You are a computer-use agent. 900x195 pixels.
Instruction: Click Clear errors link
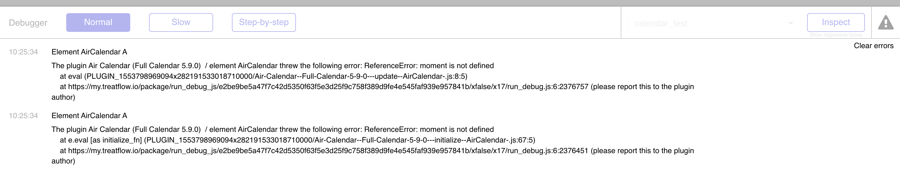pyautogui.click(x=873, y=46)
